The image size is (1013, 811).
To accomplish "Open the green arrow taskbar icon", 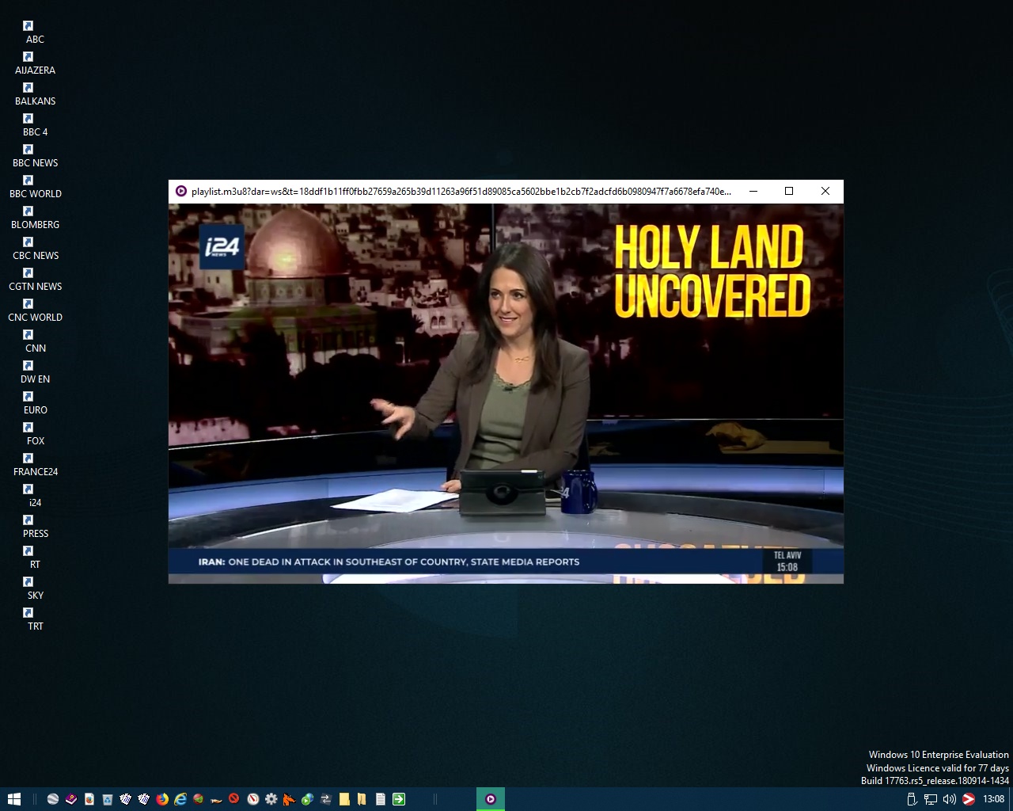I will click(399, 799).
